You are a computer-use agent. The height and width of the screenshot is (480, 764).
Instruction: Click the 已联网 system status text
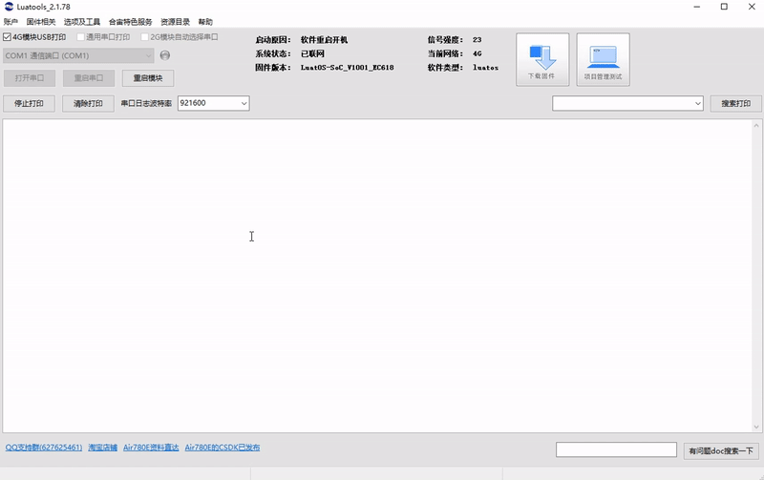pos(312,53)
